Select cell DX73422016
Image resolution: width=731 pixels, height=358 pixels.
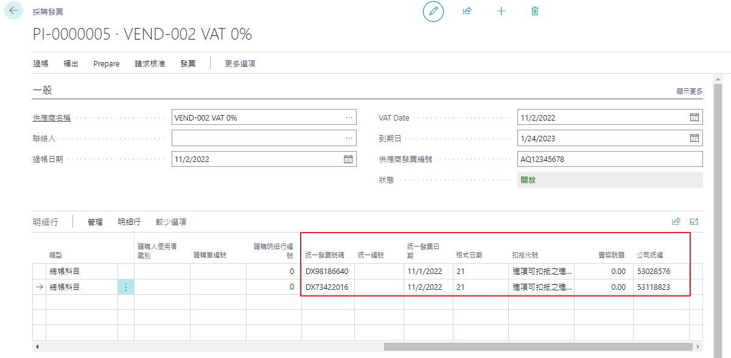pos(327,287)
